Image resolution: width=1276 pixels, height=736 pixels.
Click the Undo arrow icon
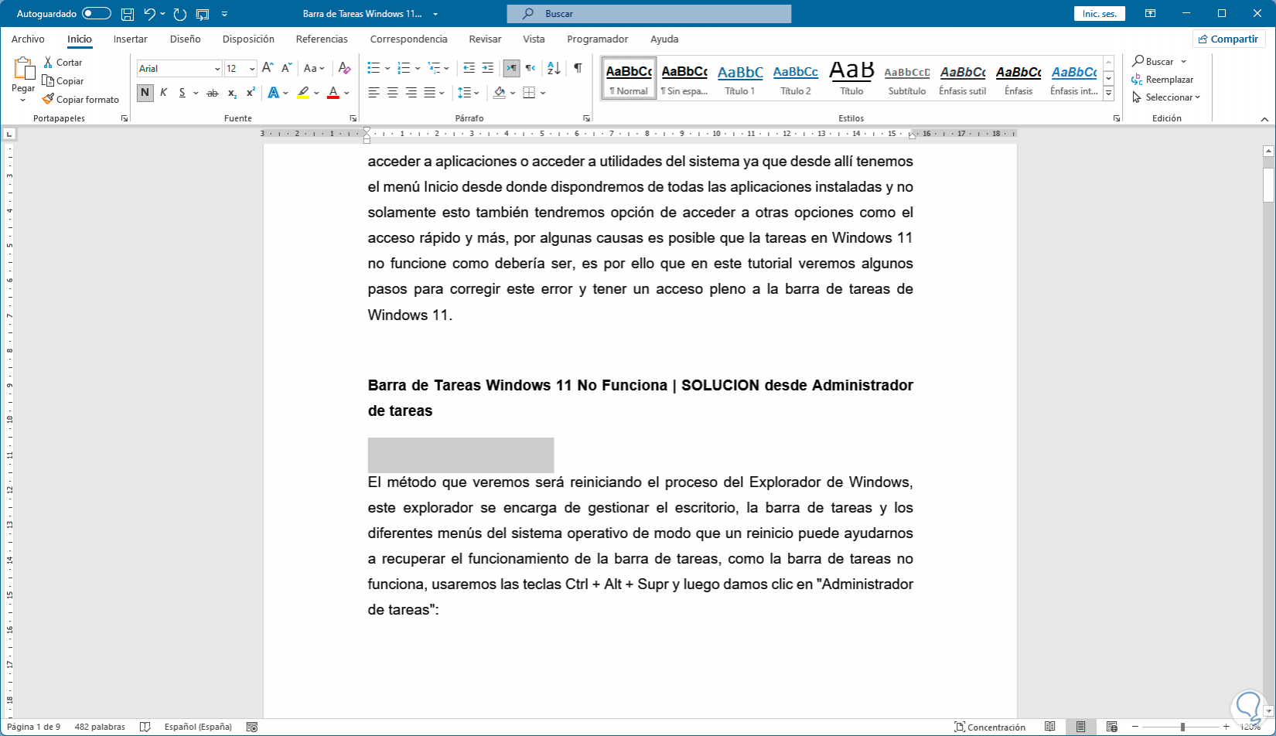pyautogui.click(x=150, y=14)
